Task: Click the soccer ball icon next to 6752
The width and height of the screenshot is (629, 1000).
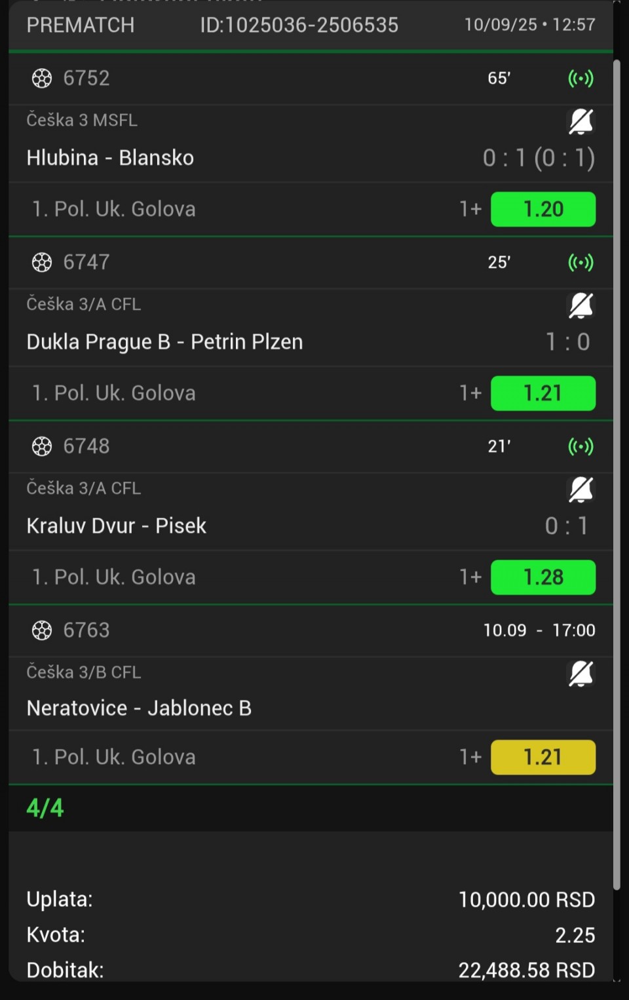Action: tap(42, 79)
